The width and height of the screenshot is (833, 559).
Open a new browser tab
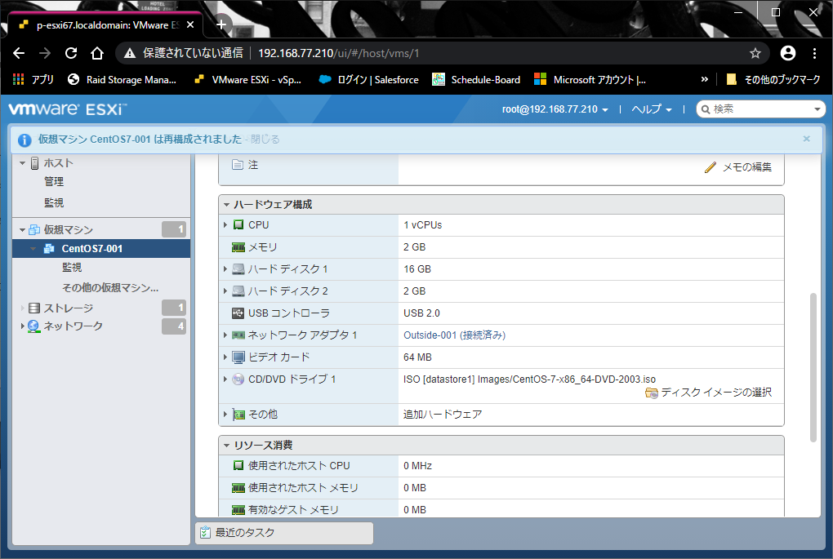click(x=221, y=24)
